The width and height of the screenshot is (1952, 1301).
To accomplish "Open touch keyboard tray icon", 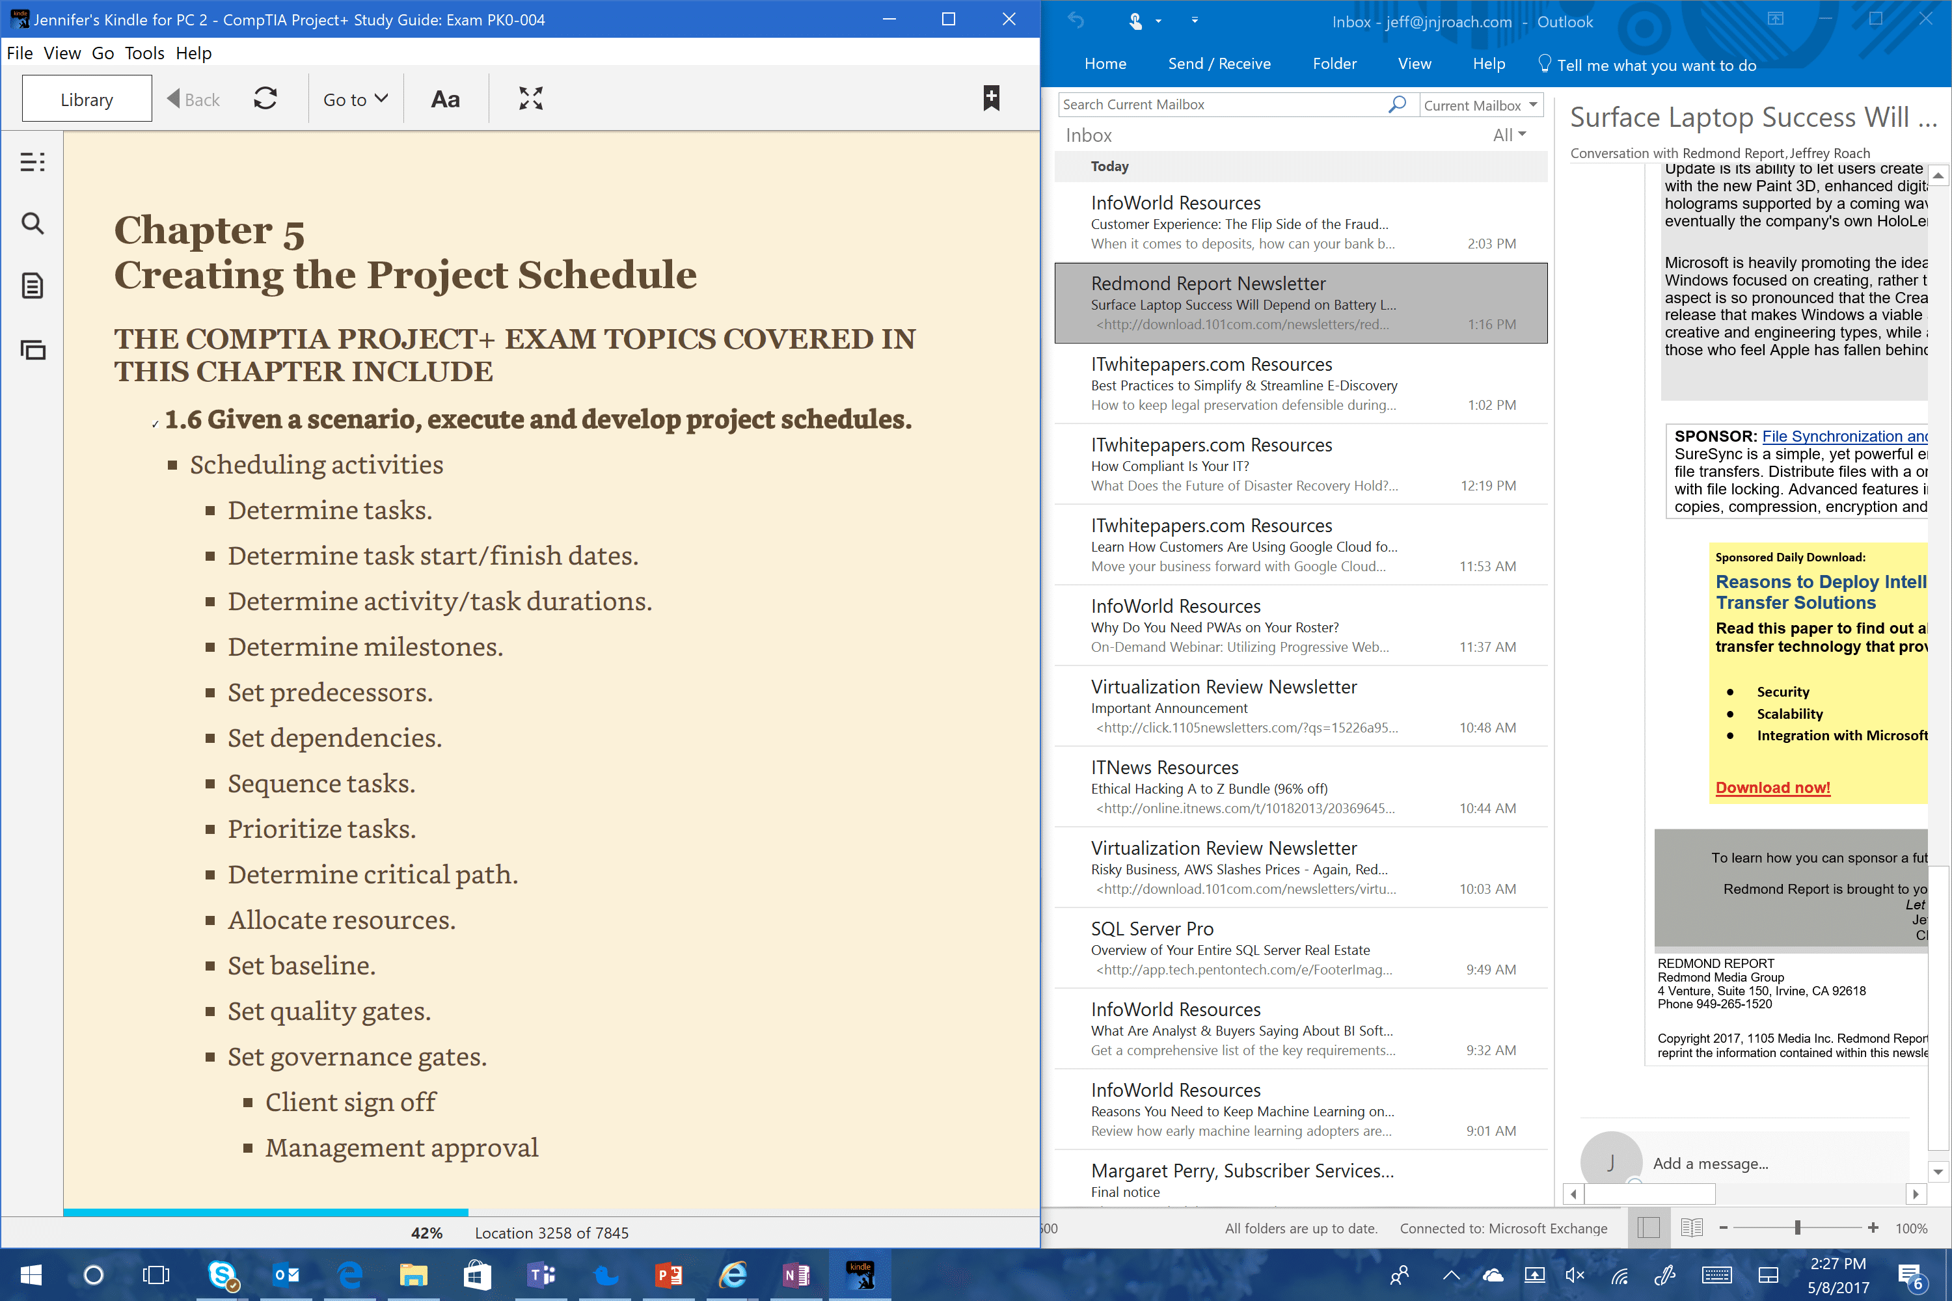I will click(1716, 1275).
